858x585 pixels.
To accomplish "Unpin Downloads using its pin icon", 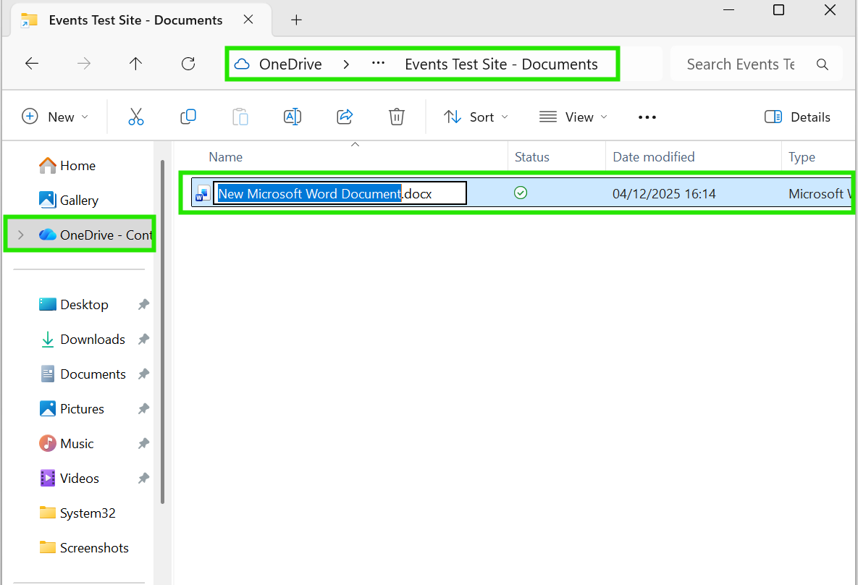I will tap(143, 340).
